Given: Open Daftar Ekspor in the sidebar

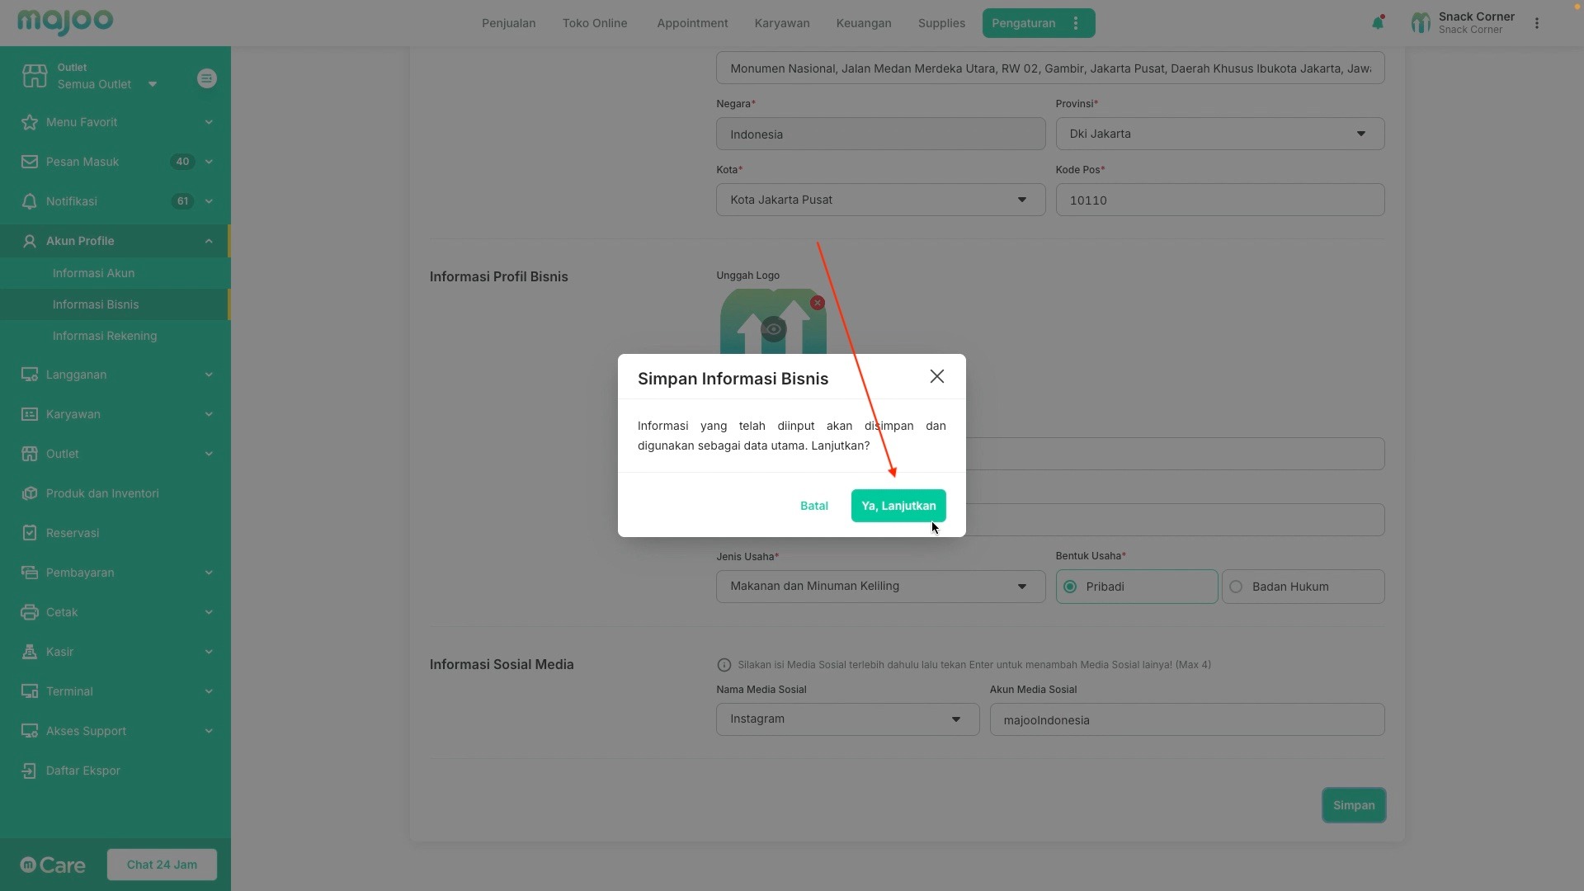Looking at the screenshot, I should coord(82,771).
